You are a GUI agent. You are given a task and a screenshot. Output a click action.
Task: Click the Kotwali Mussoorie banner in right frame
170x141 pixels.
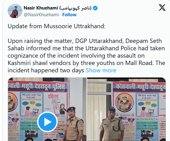[139, 87]
